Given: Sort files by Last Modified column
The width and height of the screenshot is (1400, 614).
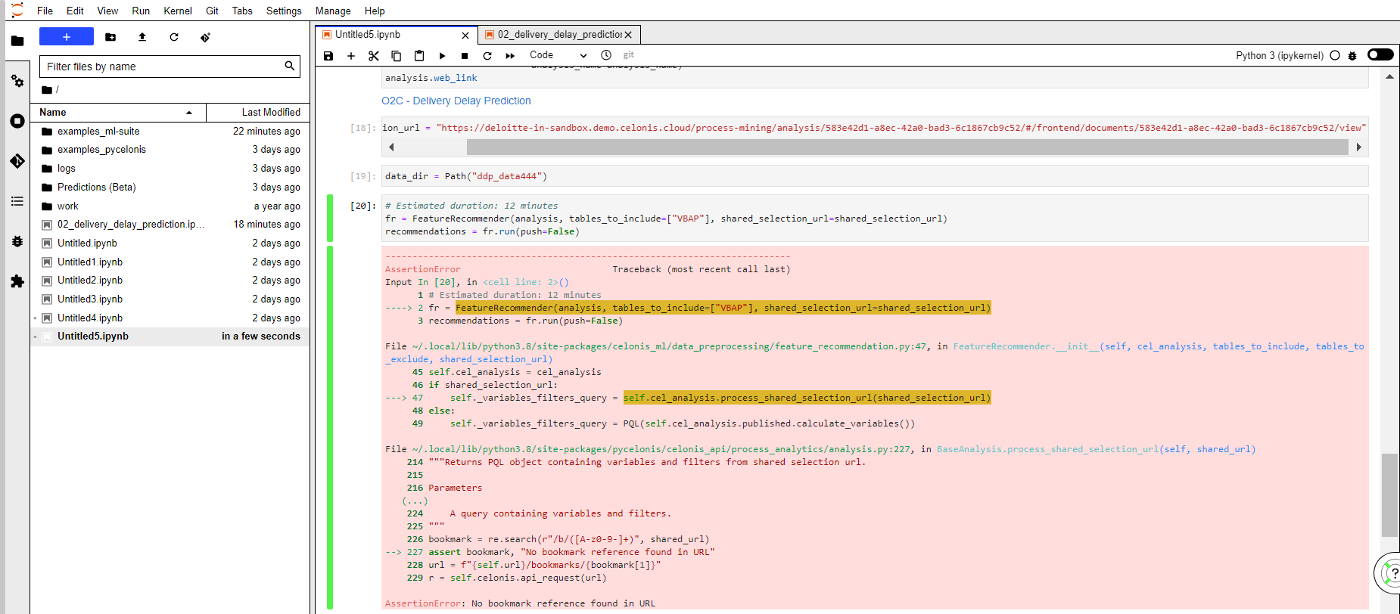Looking at the screenshot, I should [x=257, y=112].
